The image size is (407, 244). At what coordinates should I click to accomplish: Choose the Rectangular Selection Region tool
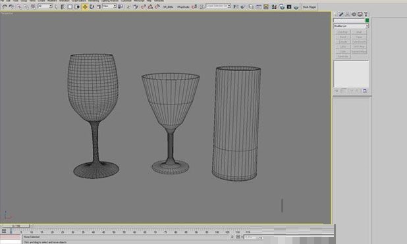(x=70, y=7)
